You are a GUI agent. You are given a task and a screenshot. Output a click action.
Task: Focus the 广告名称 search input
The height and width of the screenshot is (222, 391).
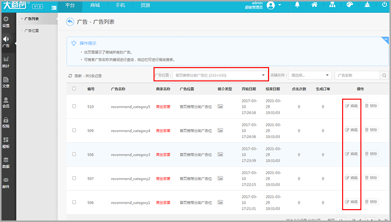357,75
